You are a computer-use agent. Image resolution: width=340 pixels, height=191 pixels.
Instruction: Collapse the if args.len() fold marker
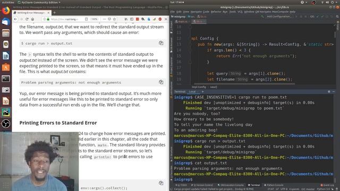[190, 50]
